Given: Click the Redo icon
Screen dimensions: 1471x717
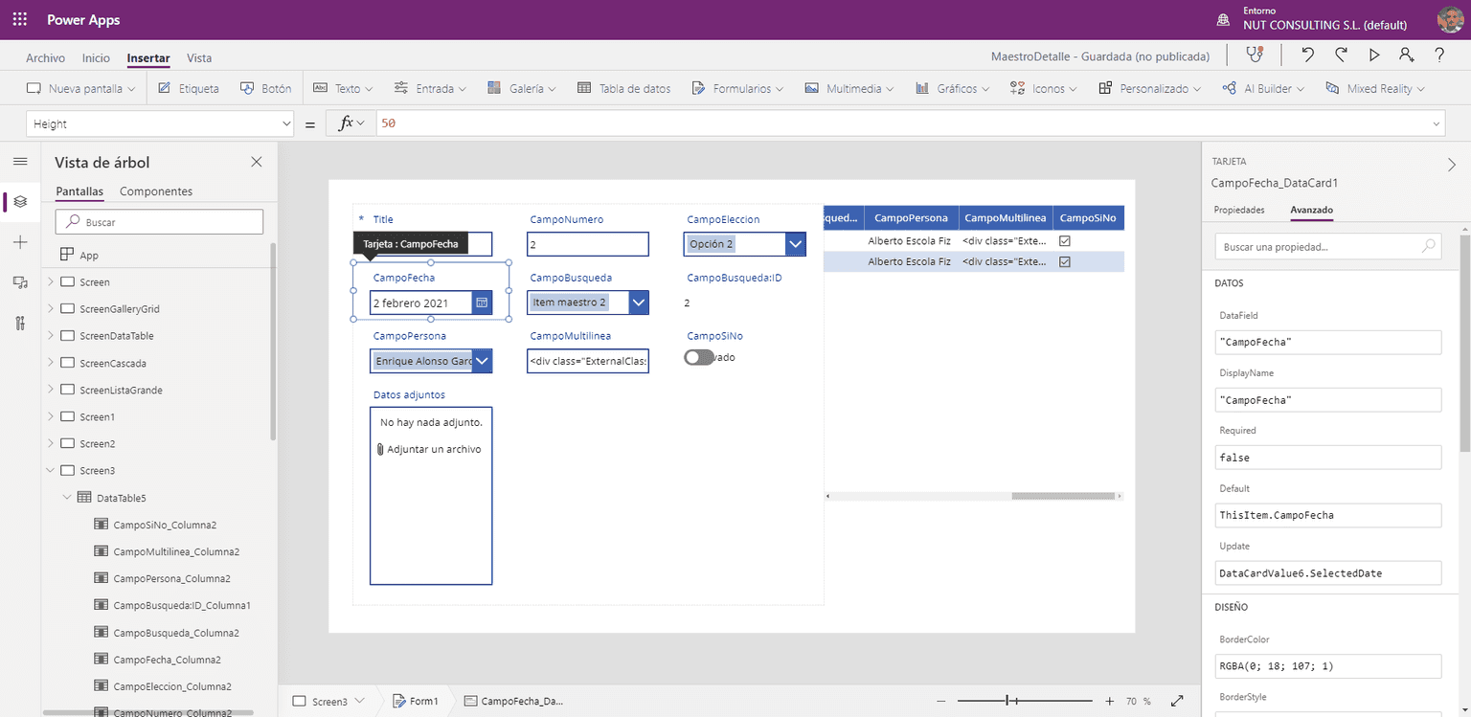Looking at the screenshot, I should [1341, 56].
